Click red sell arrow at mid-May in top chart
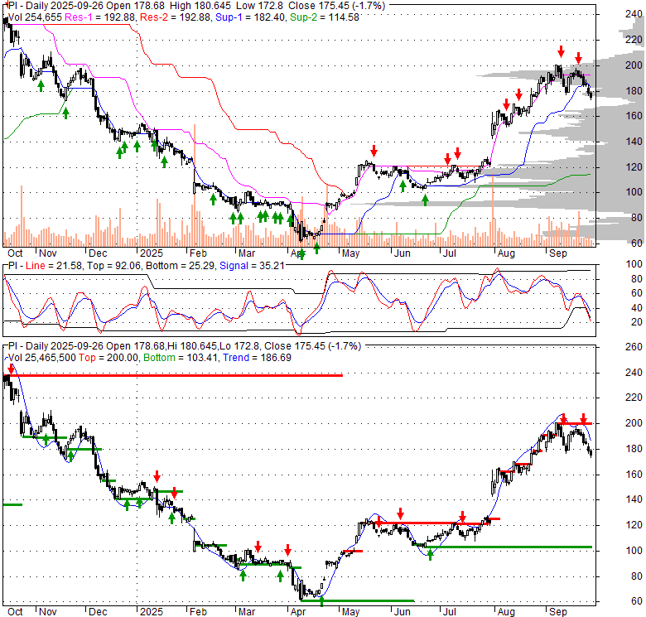 (x=374, y=151)
